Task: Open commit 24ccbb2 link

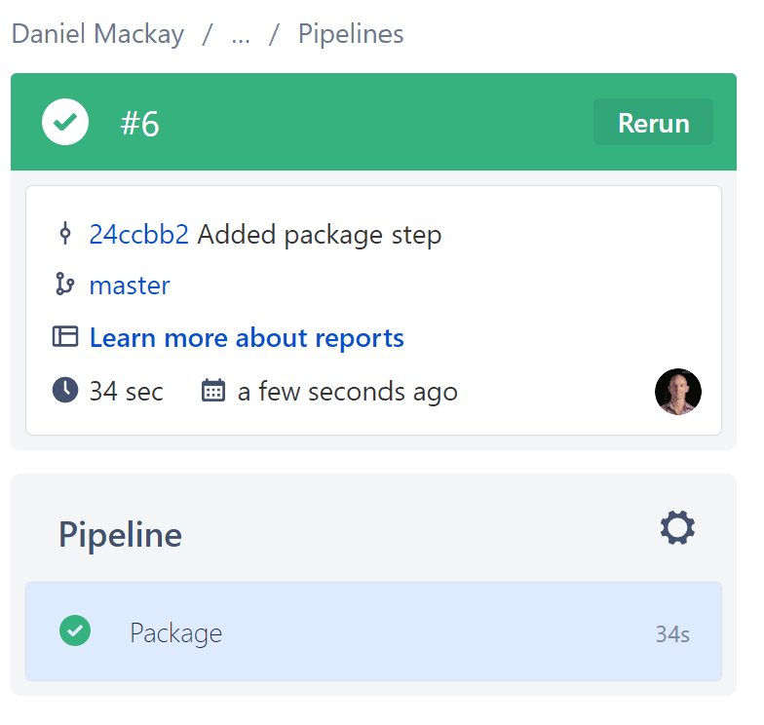Action: coord(138,234)
